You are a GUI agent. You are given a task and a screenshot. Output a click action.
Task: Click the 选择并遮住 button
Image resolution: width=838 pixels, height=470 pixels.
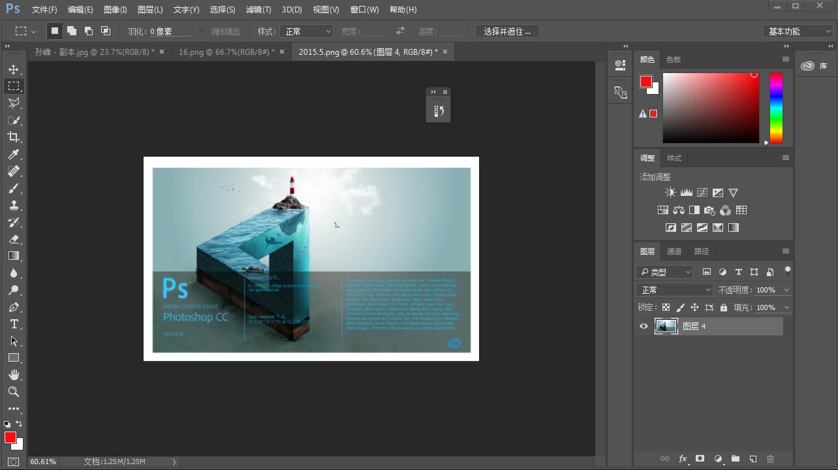[507, 31]
